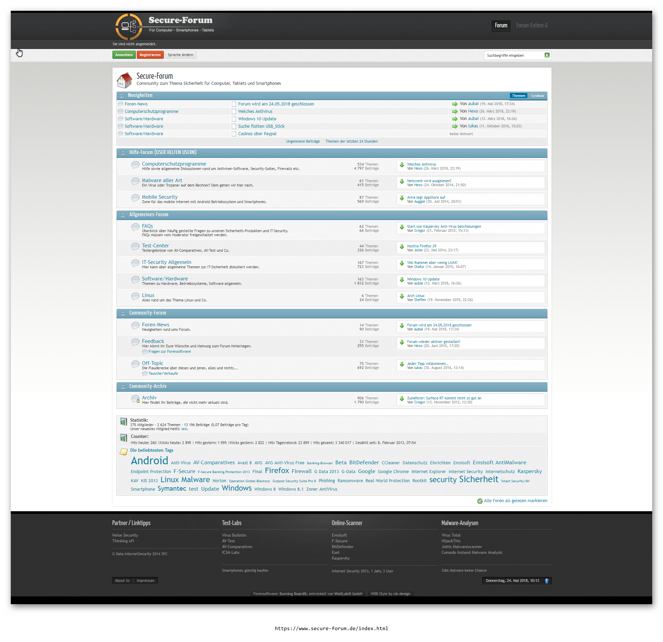Click the Statistik bar chart icon
Image resolution: width=663 pixels, height=642 pixels.
(124, 422)
